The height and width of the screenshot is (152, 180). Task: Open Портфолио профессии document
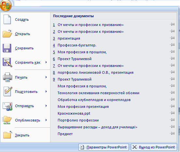click(78, 120)
